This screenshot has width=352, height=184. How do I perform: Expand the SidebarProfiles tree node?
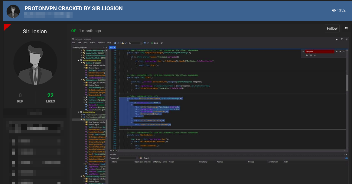pyautogui.click(x=81, y=53)
